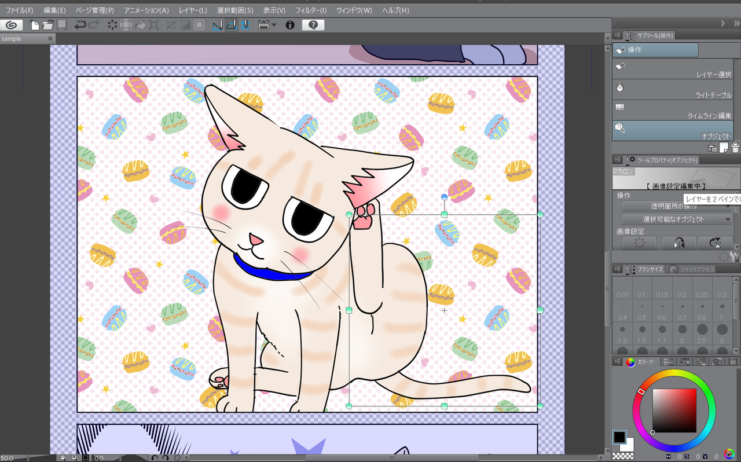Image resolution: width=741 pixels, height=462 pixels.
Task: Open the 選択可能なオブジェクト dropdown
Action: pos(676,219)
